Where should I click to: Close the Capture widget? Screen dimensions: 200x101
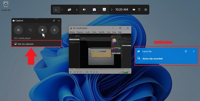[x=59, y=21]
